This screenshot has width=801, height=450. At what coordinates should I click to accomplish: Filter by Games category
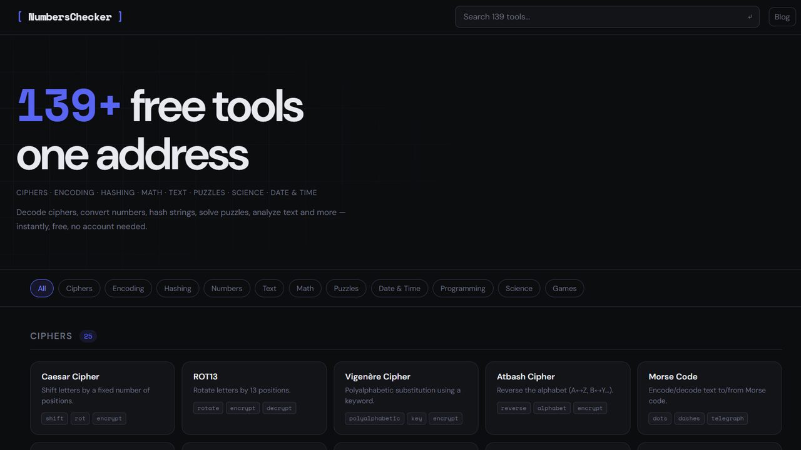click(564, 288)
